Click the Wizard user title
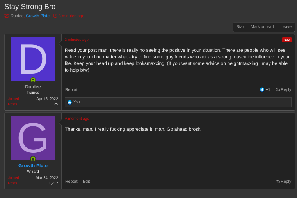The image size is (297, 198). tap(33, 172)
